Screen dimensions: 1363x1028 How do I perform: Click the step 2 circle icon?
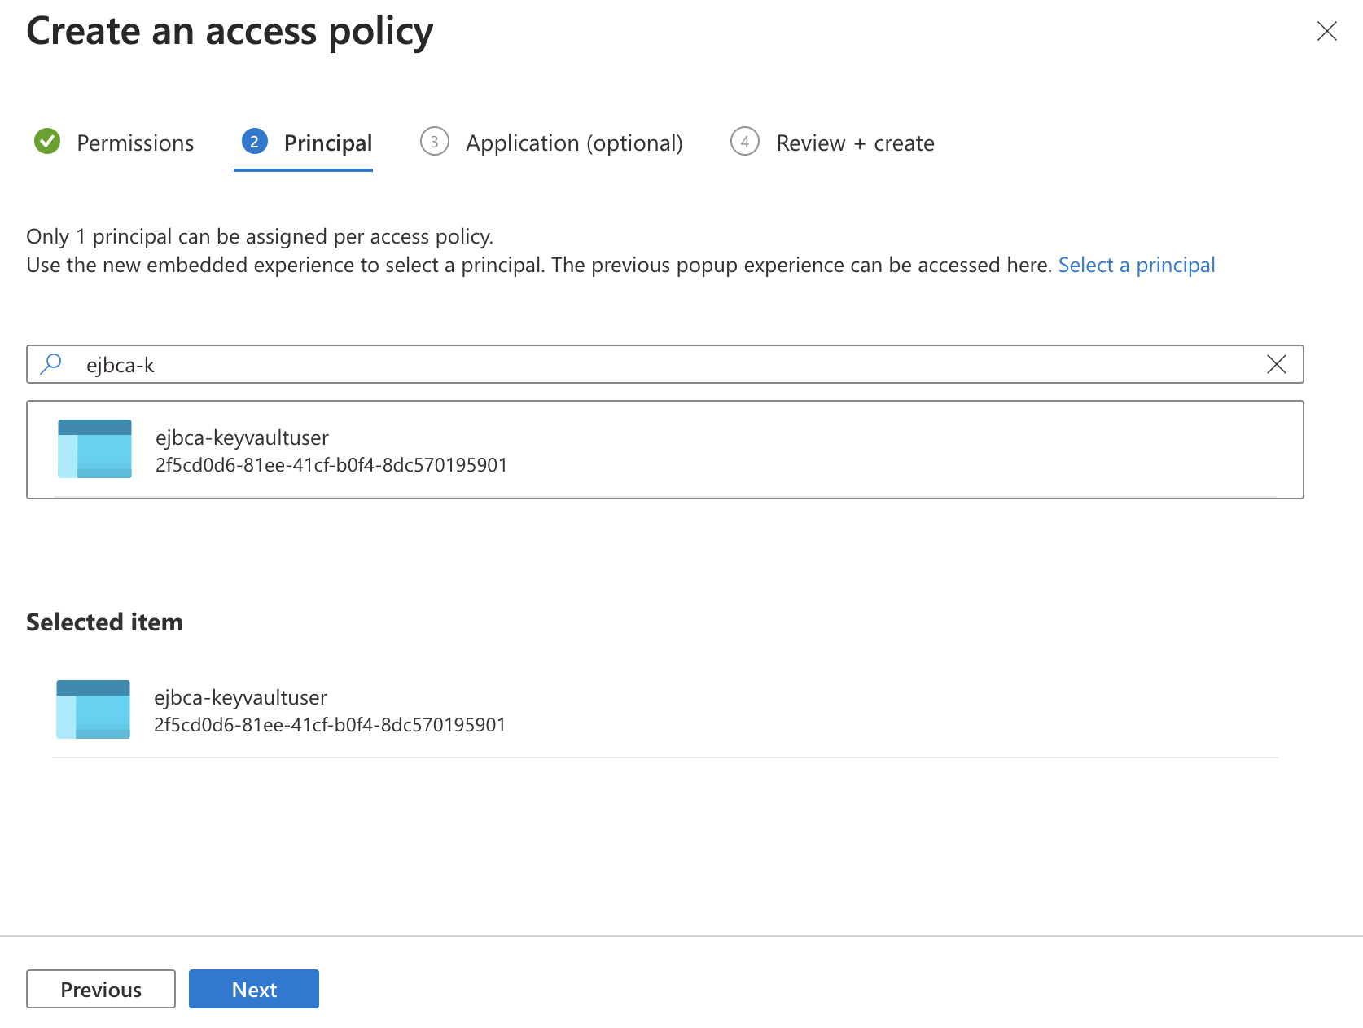255,142
